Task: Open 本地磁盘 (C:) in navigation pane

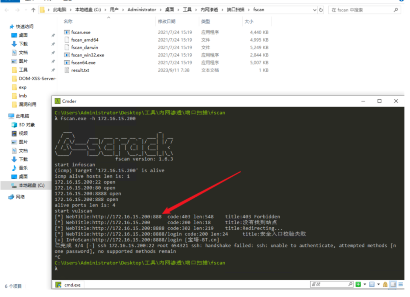Action: tap(31, 185)
